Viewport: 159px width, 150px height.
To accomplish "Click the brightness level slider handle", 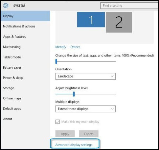I will 74,94.
